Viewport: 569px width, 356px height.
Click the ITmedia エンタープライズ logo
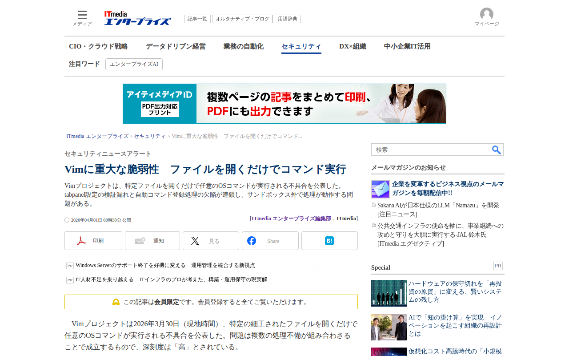tap(138, 18)
